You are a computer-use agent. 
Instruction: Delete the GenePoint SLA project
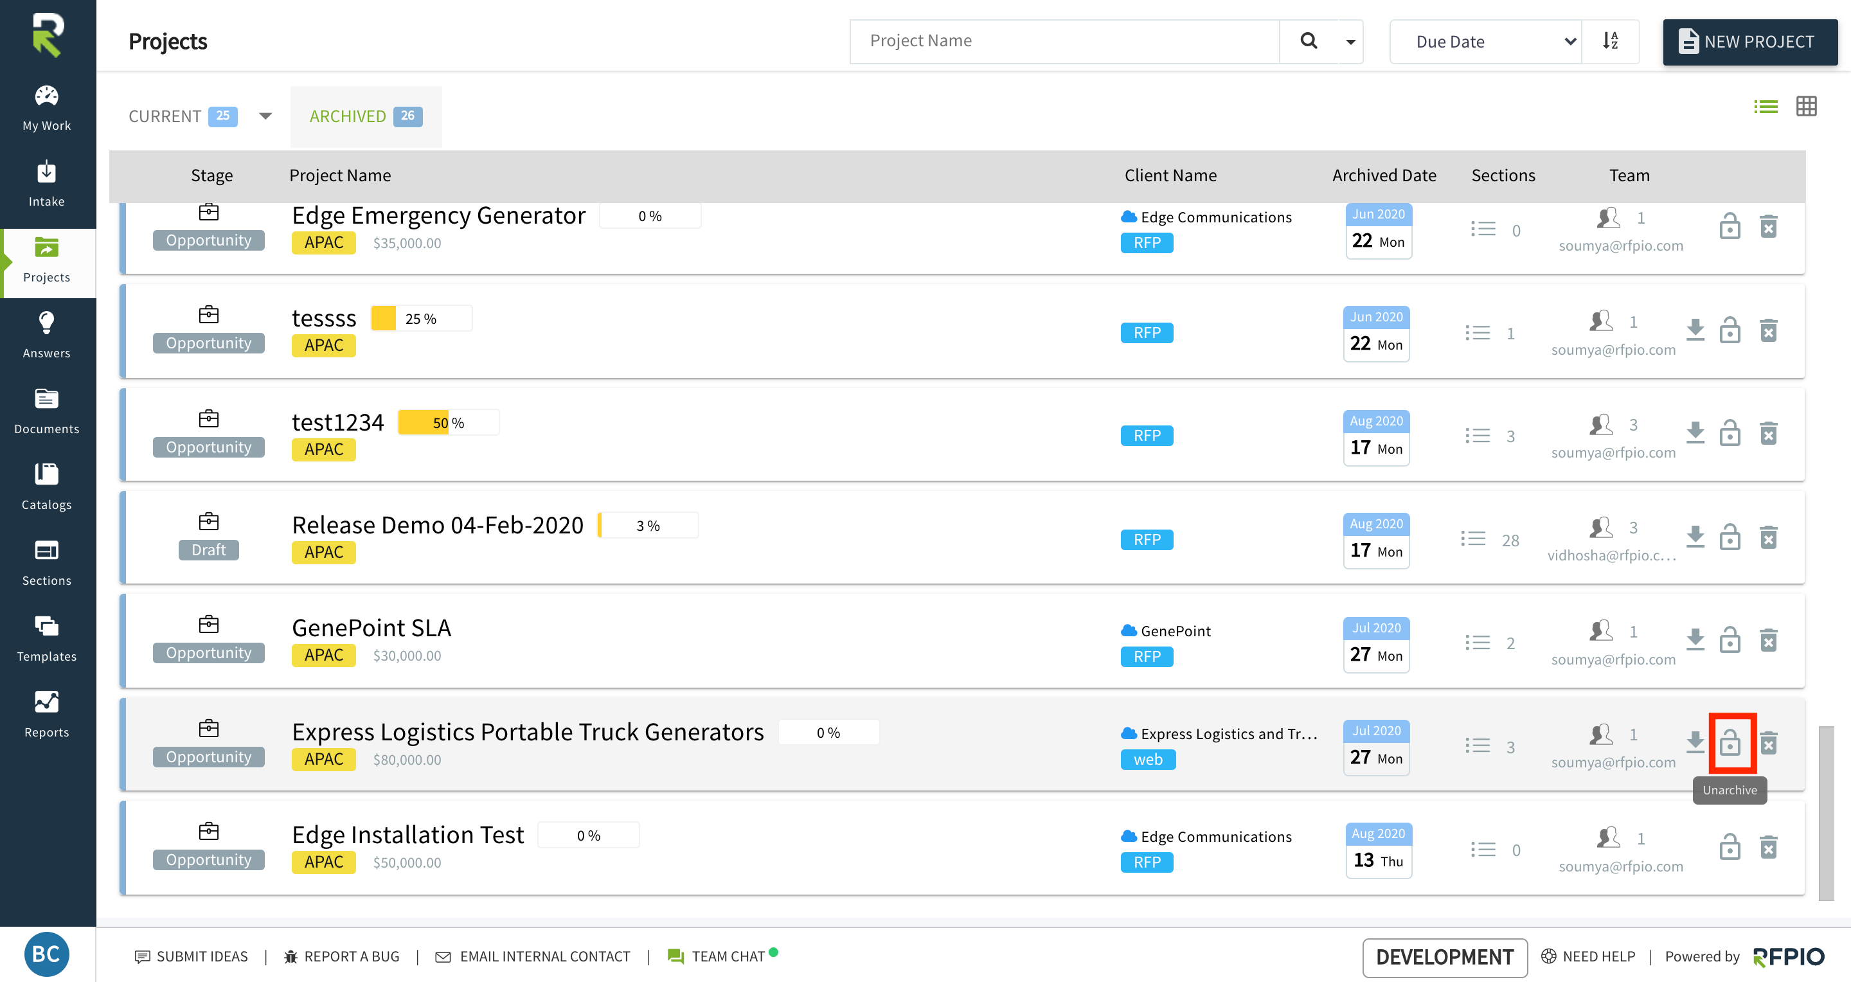[1769, 640]
